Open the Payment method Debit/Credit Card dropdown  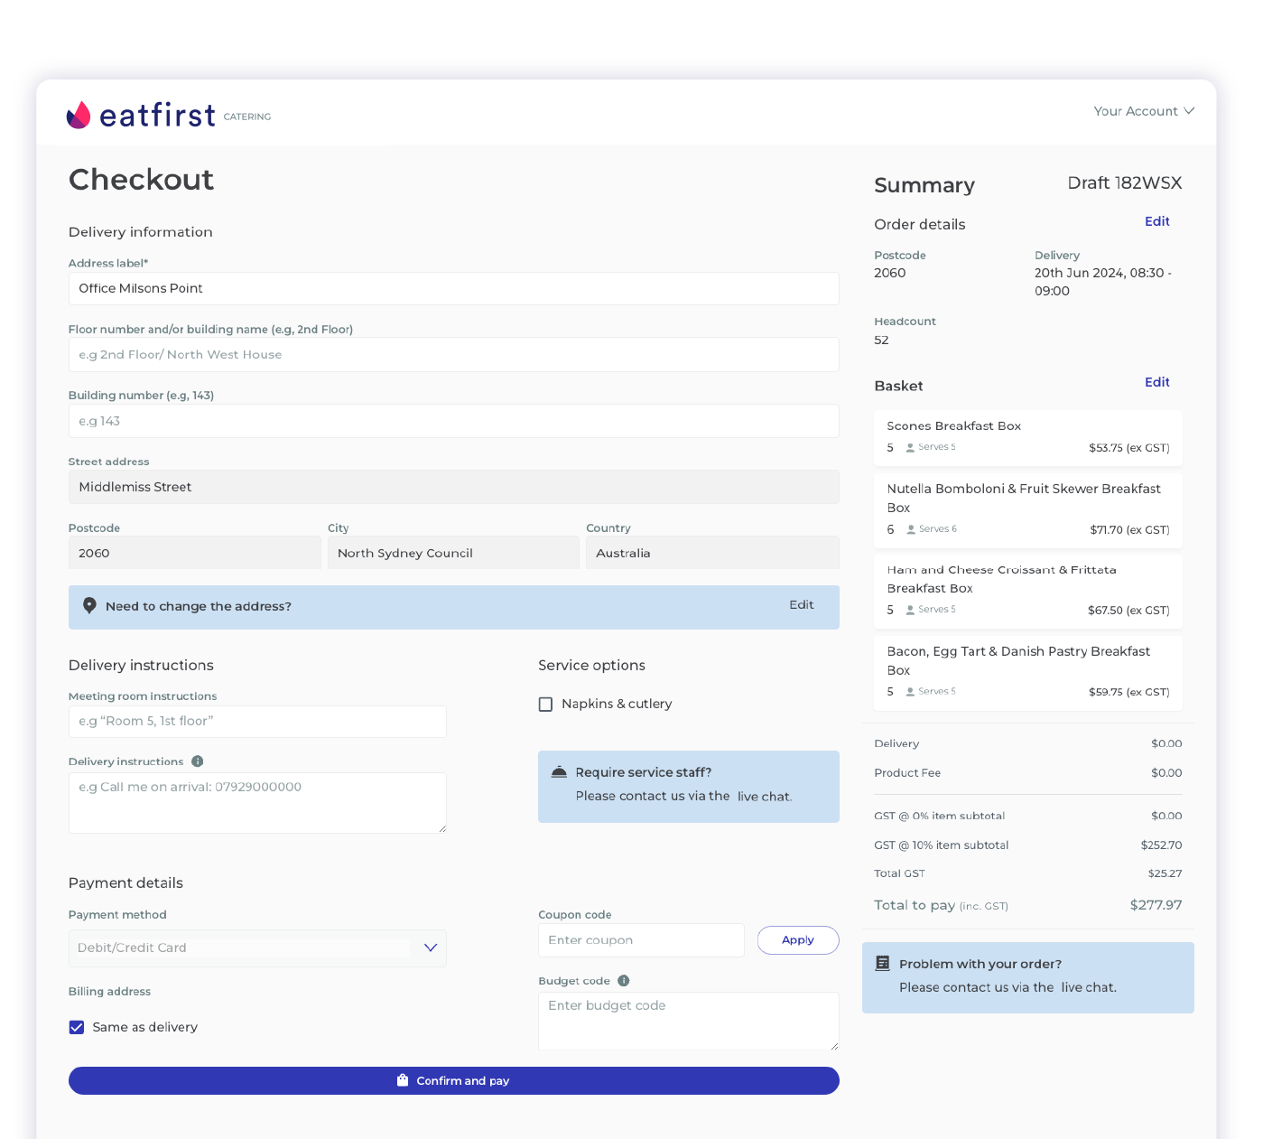tap(257, 948)
